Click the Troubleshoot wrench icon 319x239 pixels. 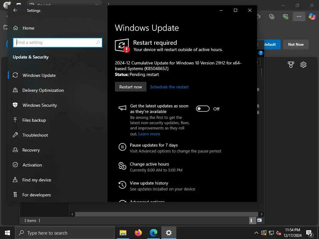(15, 135)
